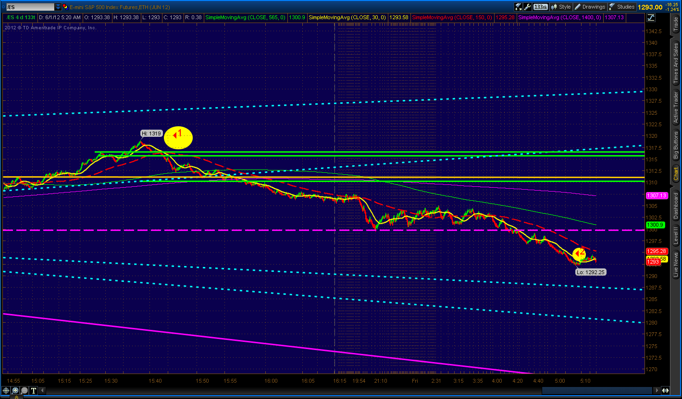Click the quick study flask icon

tap(519, 7)
